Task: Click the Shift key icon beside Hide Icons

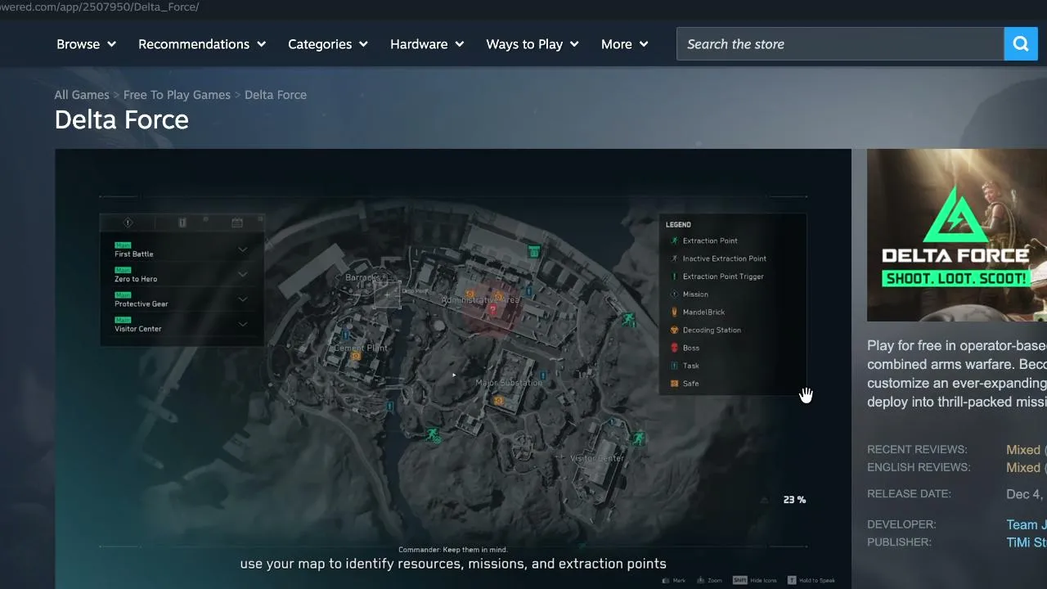Action: 739,580
